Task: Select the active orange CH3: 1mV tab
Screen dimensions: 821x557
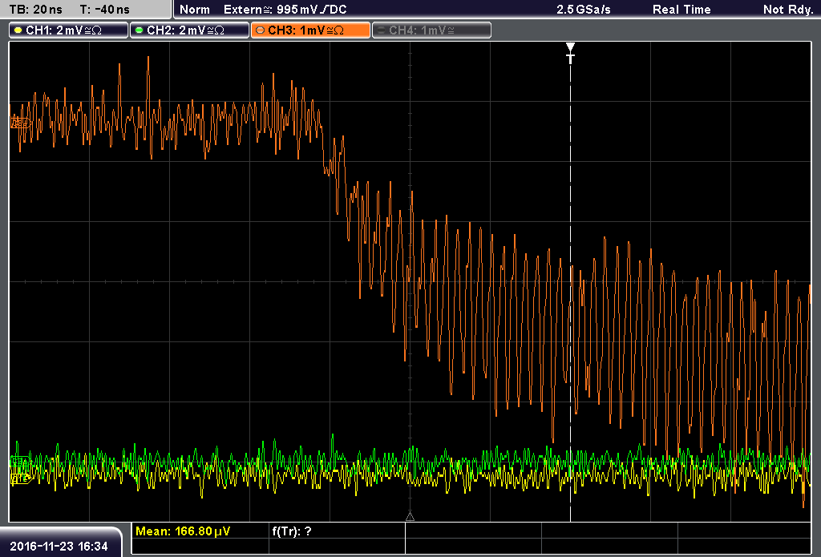Action: click(x=310, y=30)
